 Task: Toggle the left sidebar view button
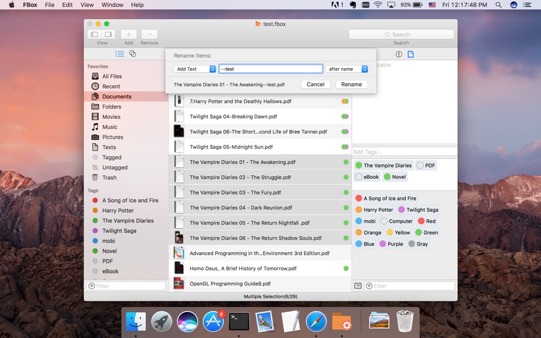pyautogui.click(x=95, y=34)
